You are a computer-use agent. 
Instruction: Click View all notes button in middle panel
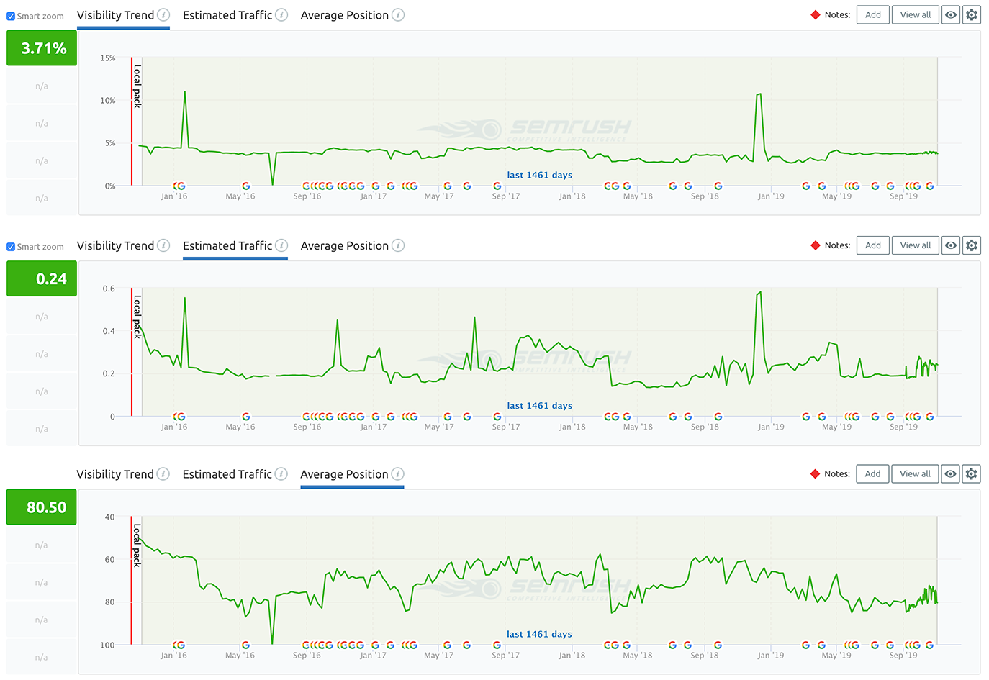(916, 245)
